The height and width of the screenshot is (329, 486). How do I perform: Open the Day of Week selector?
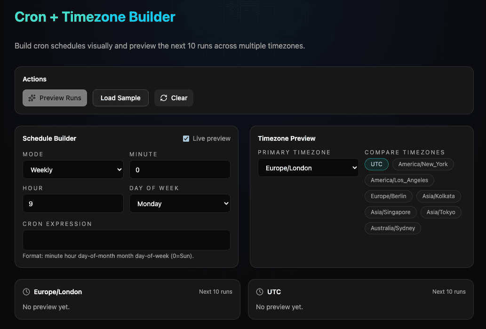coord(180,203)
